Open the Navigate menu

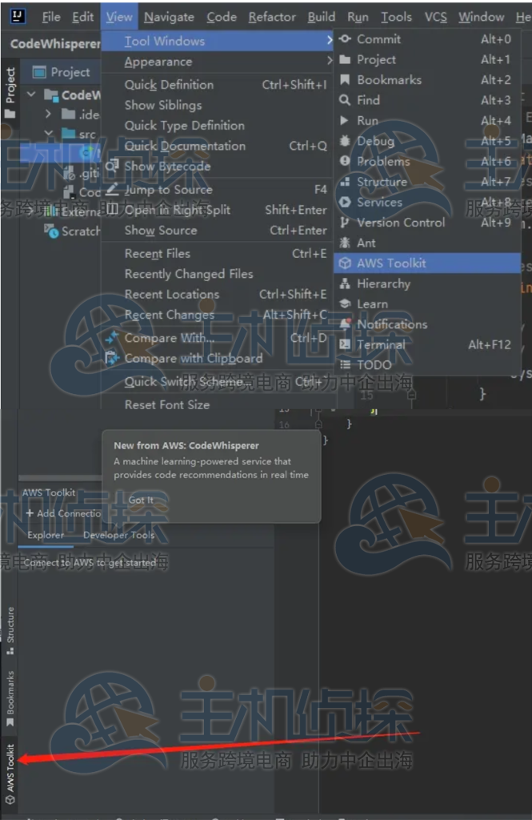pos(169,17)
